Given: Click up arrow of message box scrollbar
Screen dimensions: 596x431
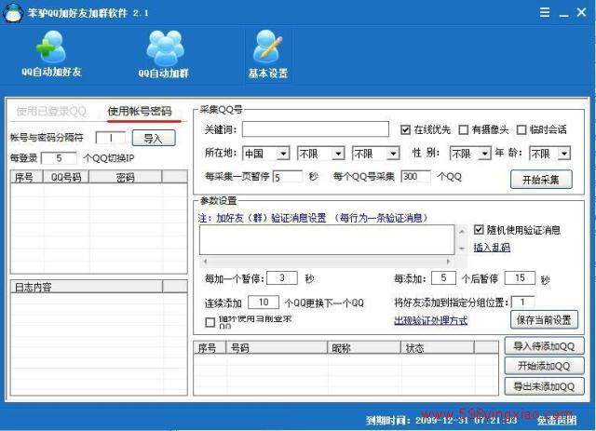Looking at the screenshot, I should 462,231.
